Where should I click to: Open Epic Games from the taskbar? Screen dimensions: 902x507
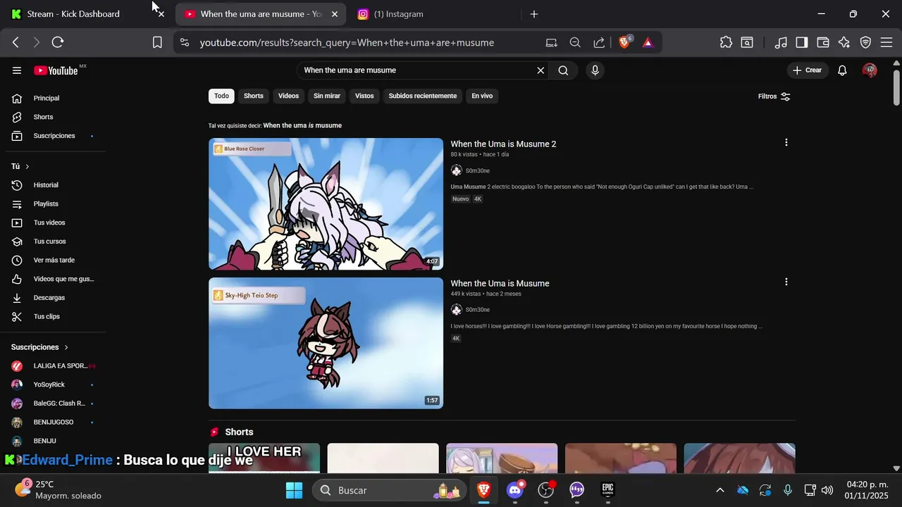tap(607, 489)
